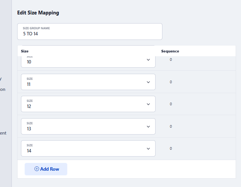This screenshot has height=187, width=241.
Task: Click the Add Row button
Action: 46,169
